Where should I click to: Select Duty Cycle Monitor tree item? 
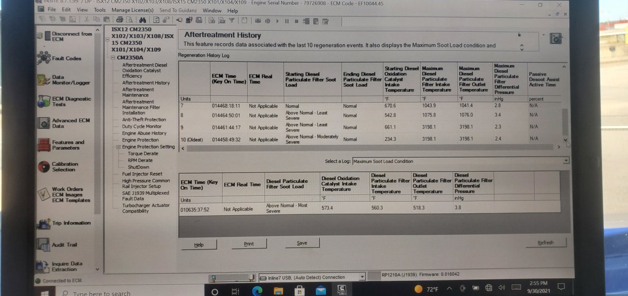point(142,126)
